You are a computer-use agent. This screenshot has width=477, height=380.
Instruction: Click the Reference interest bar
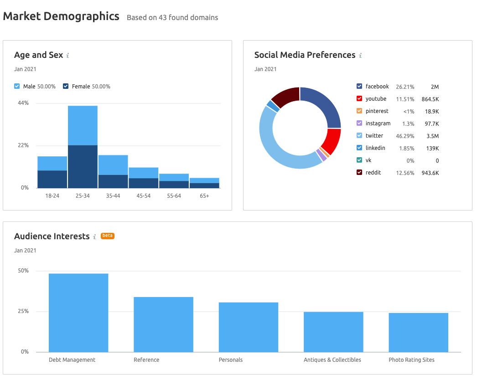coord(163,324)
